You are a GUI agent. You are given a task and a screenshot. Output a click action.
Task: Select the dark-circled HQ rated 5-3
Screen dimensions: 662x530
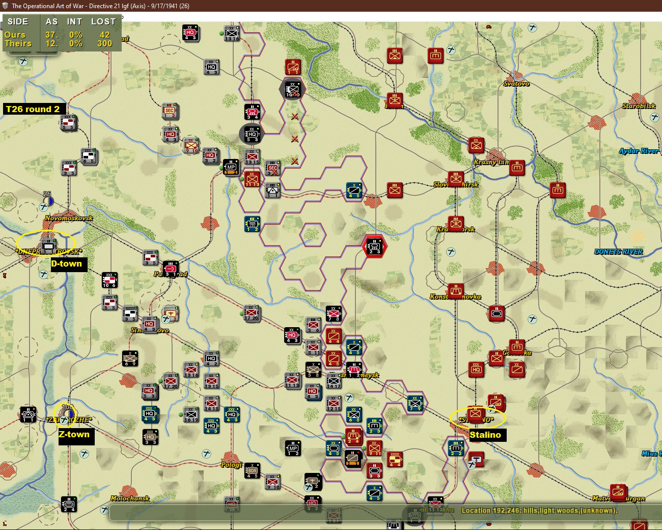(x=252, y=135)
